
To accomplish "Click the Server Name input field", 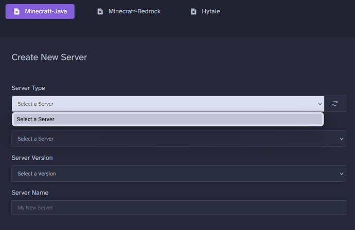I will [179, 207].
